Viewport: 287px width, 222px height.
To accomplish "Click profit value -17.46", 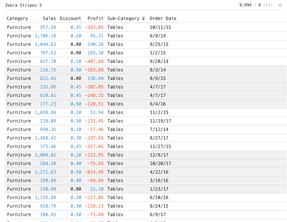I will [x=95, y=129].
